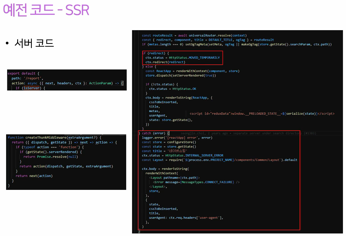
Task: Click the "return next(action)" line
Action: point(34,176)
